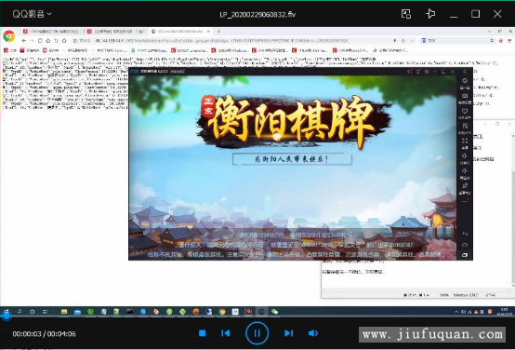Switch player to mini mode icon
515x350 pixels.
(406, 14)
